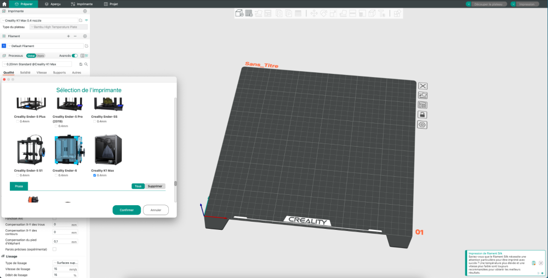
Task: Click the printer Wi-Fi connection icon
Action: pos(87,20)
